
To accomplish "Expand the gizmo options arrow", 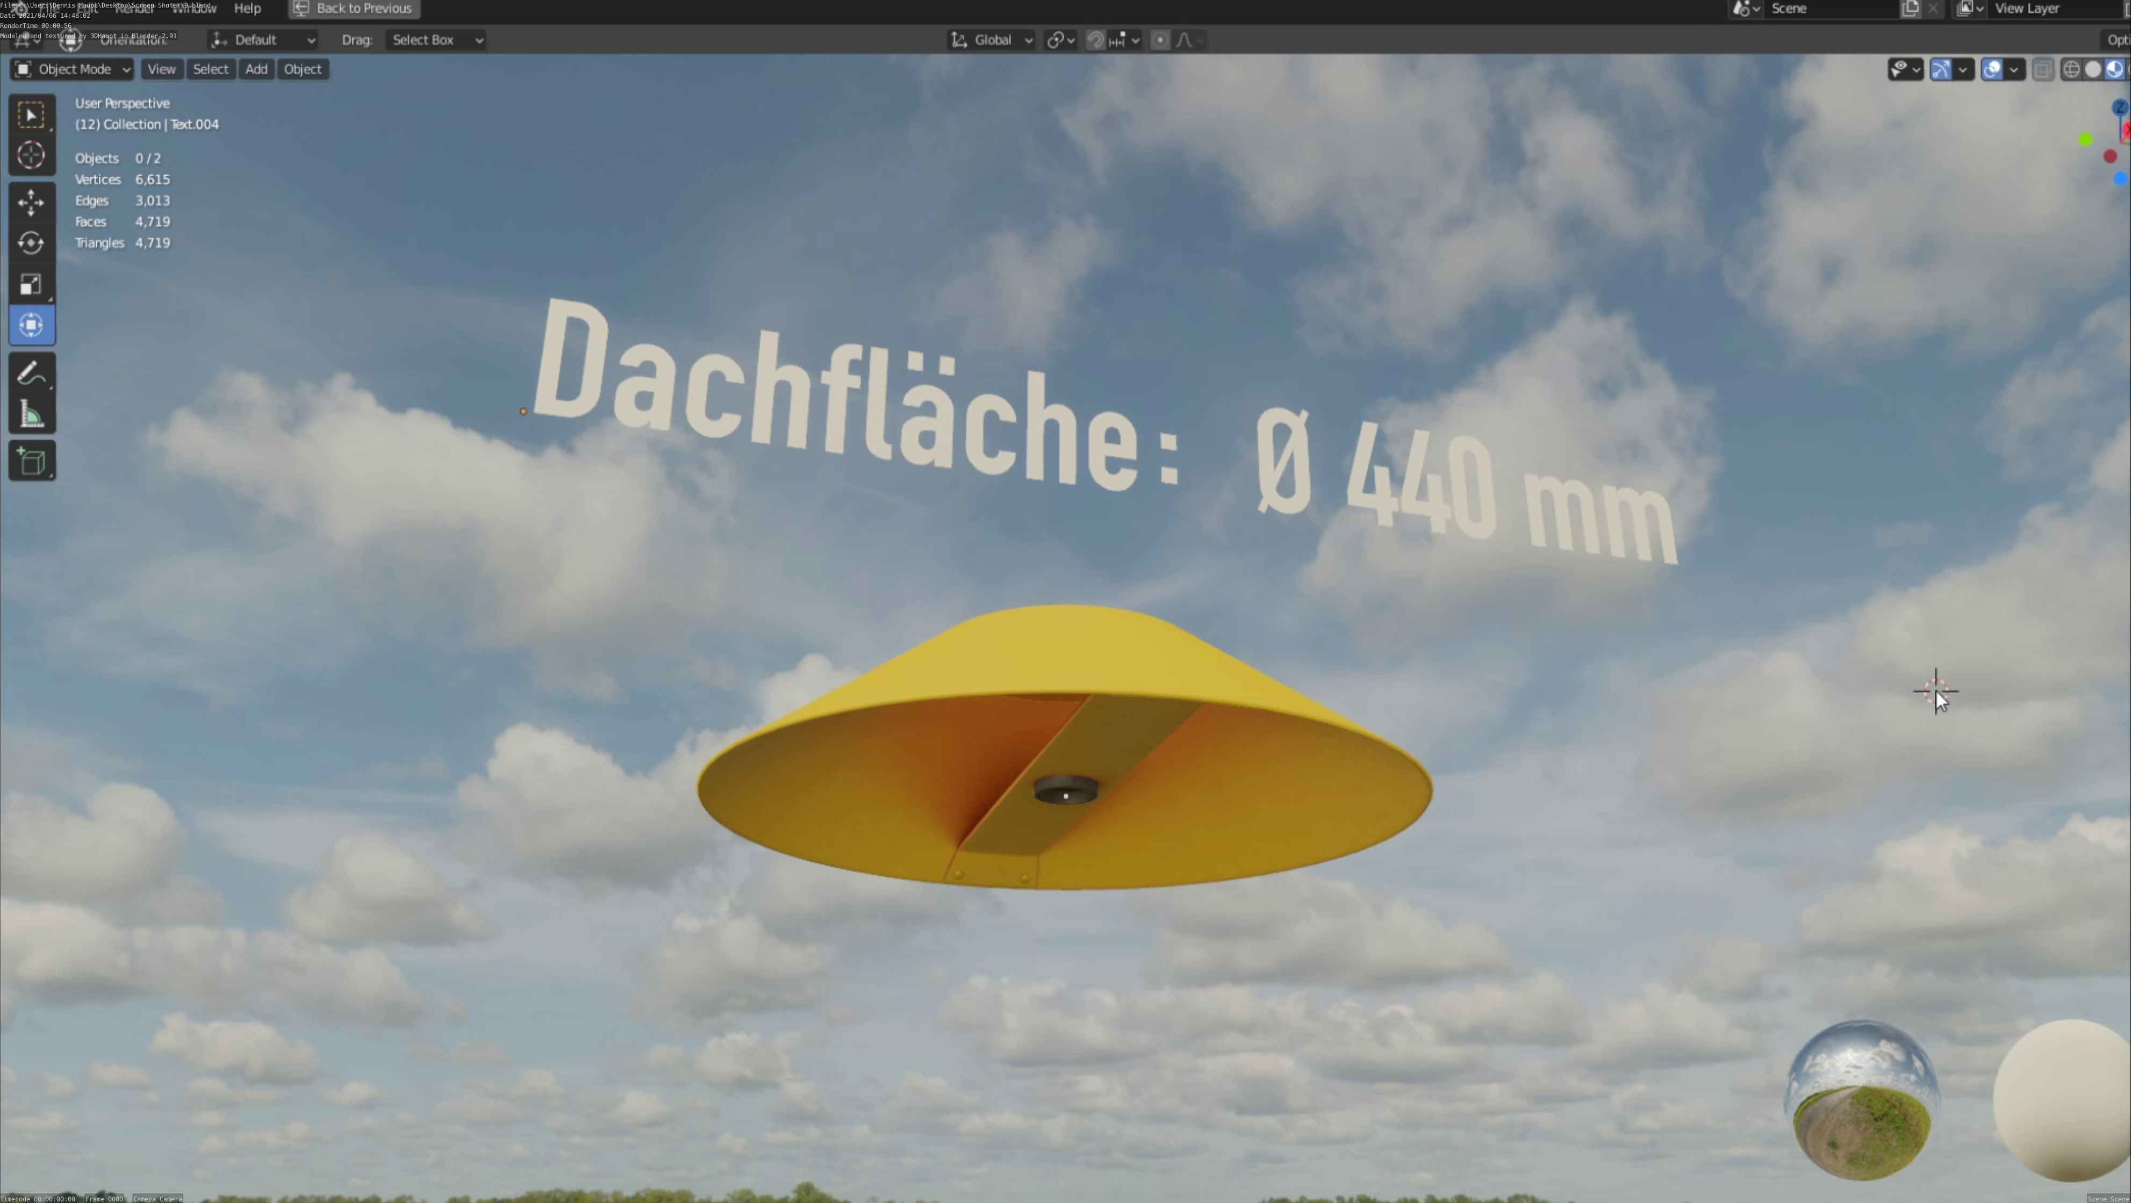I will tap(1964, 69).
